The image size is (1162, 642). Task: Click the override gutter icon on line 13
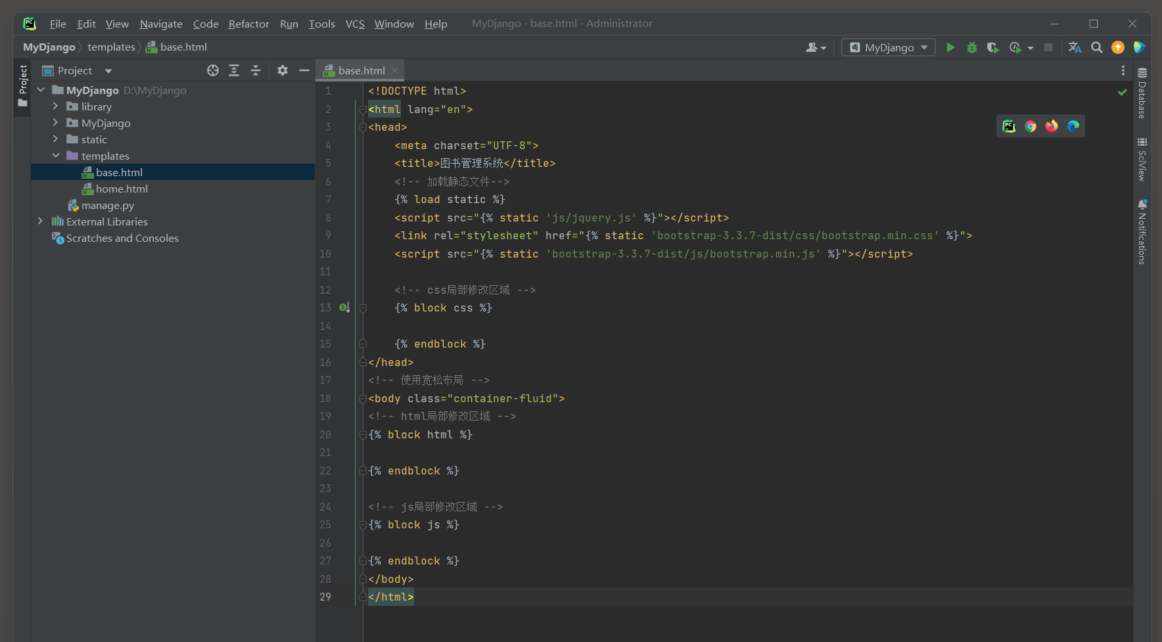[x=344, y=308]
